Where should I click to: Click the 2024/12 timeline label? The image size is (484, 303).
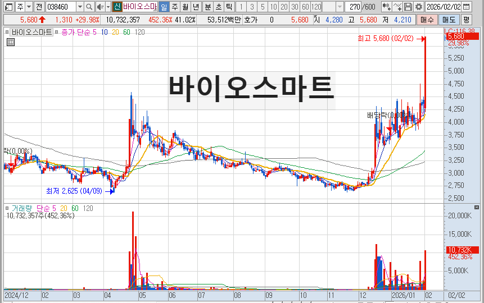pyautogui.click(x=16, y=295)
